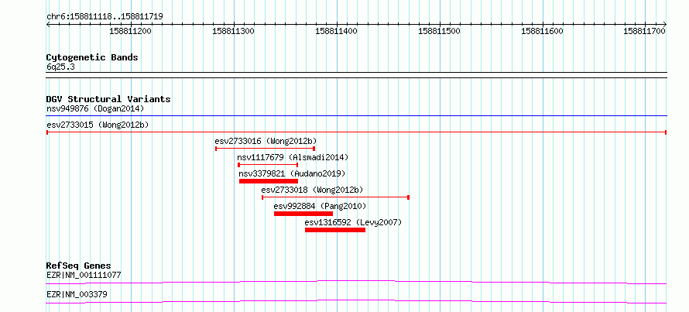Click the thick red bar of nsv3379821
The height and width of the screenshot is (312, 689).
(x=269, y=181)
